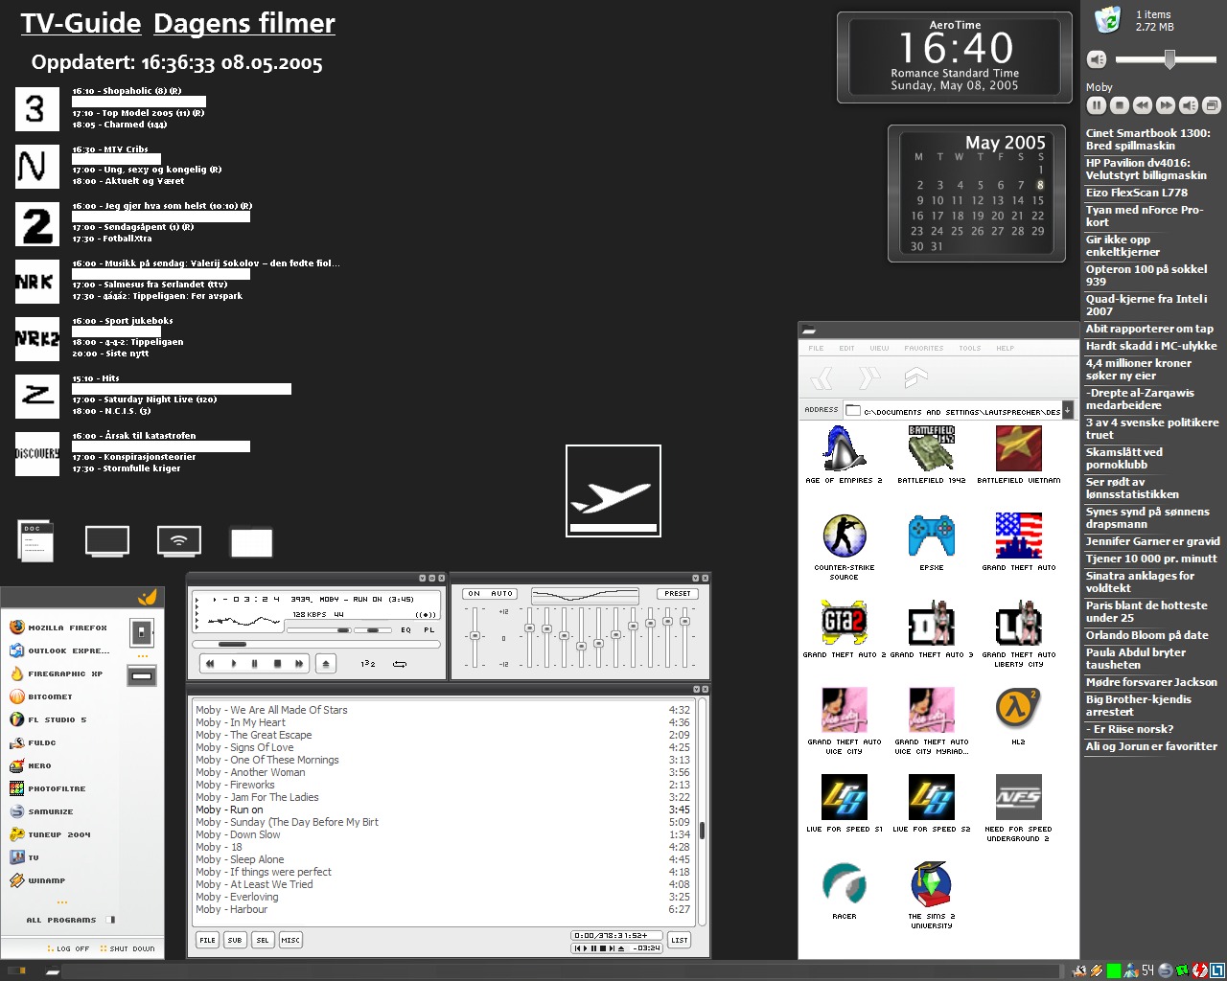1227x981 pixels.
Task: Open the playlist FILE menu button
Action: pos(207,940)
